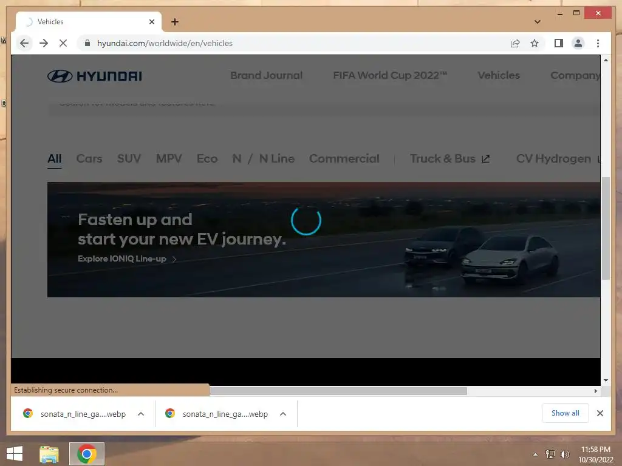The width and height of the screenshot is (622, 466).
Task: Open the taskbar clock and date
Action: [x=595, y=454]
